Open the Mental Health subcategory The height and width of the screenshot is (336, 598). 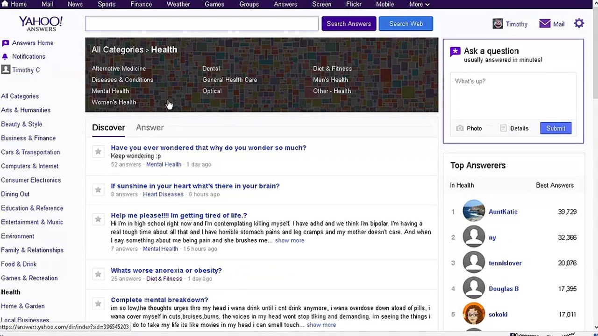click(110, 91)
